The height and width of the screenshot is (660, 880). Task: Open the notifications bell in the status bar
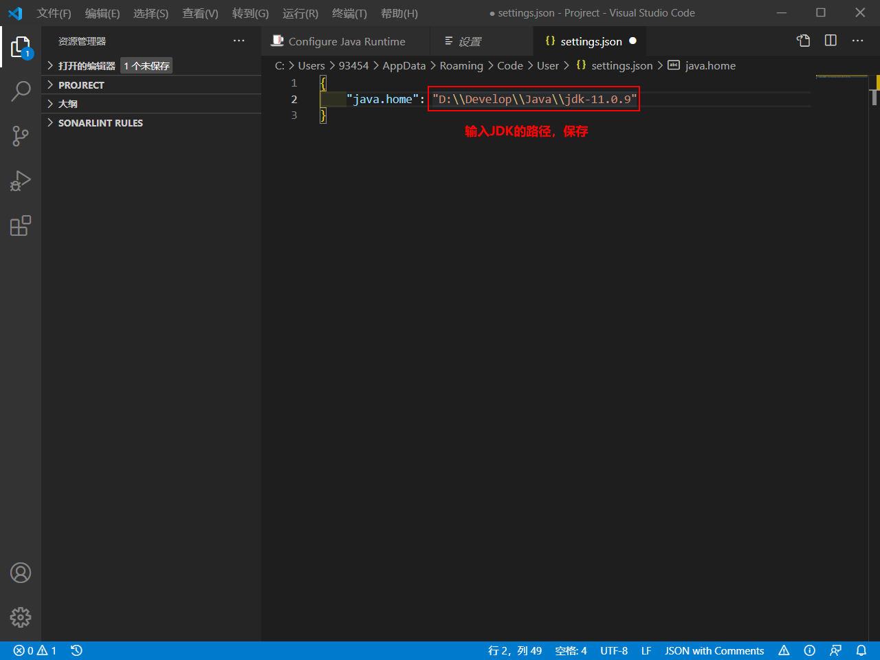(x=861, y=650)
